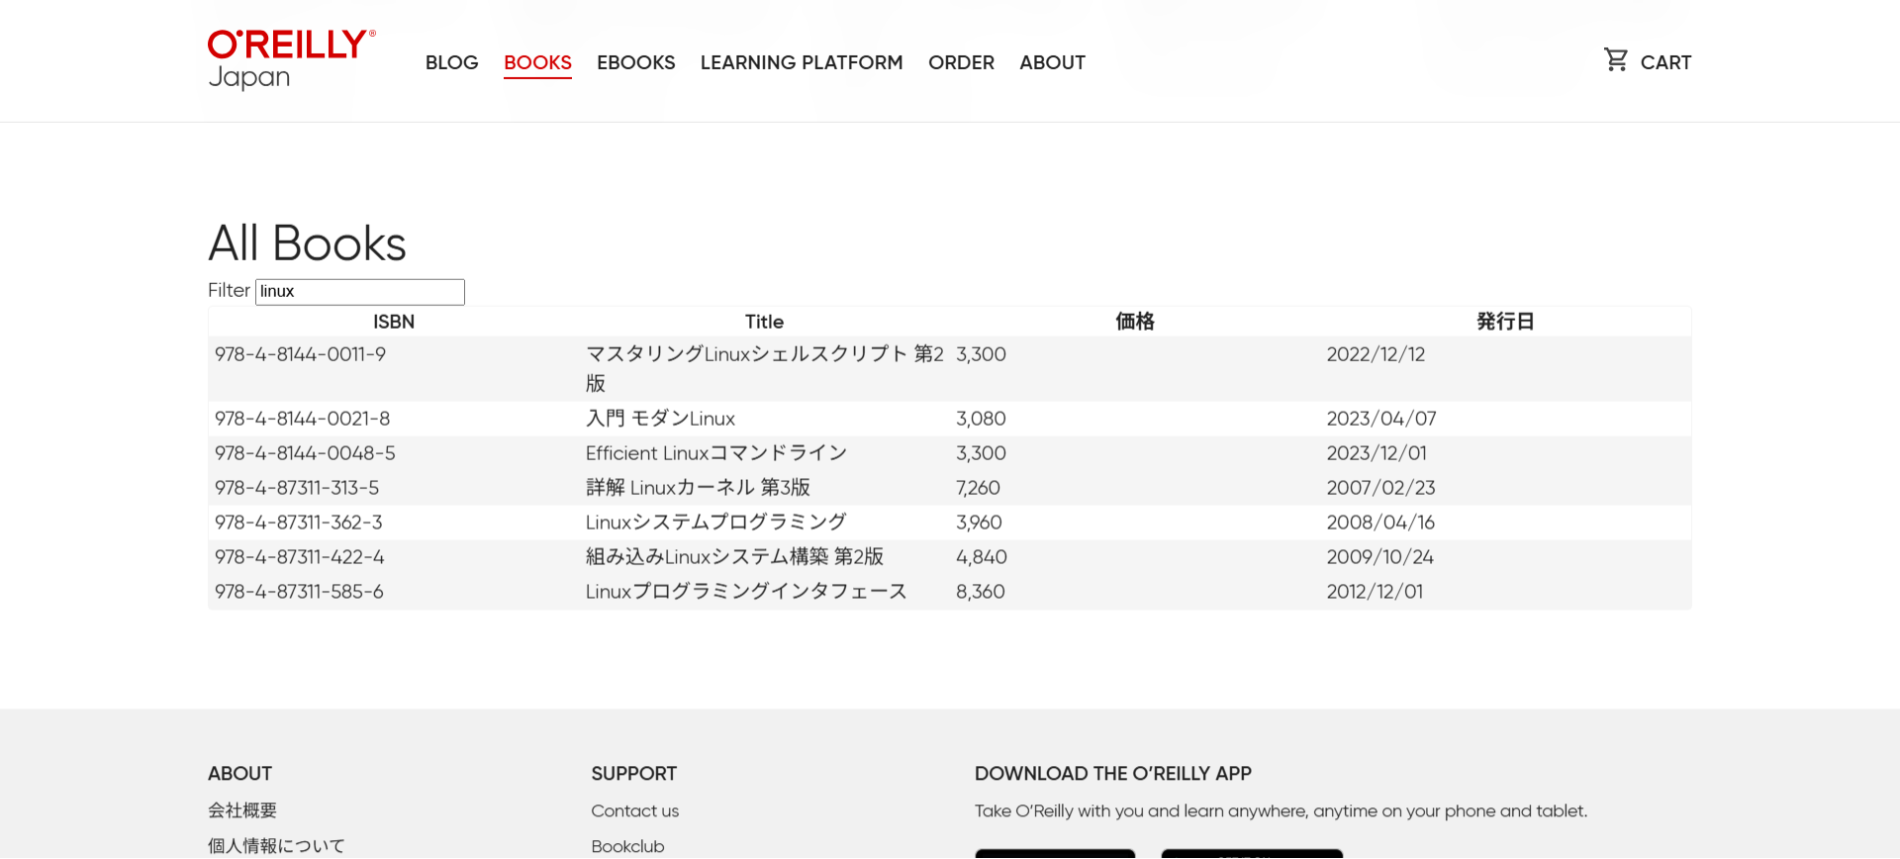Sort by the 価格 column header

click(x=1135, y=322)
